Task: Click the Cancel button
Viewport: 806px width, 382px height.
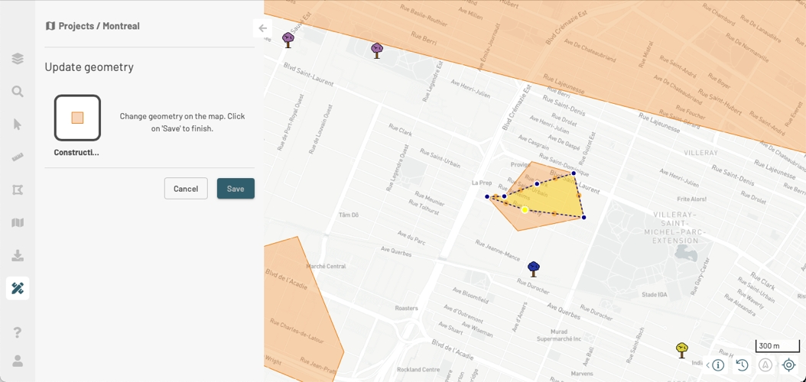Action: [x=186, y=189]
